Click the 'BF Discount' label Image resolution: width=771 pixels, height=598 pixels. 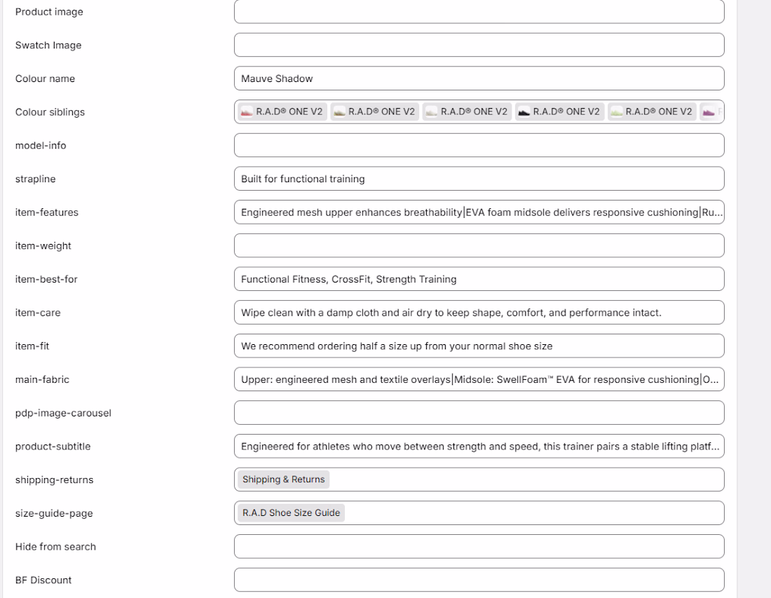click(x=43, y=580)
